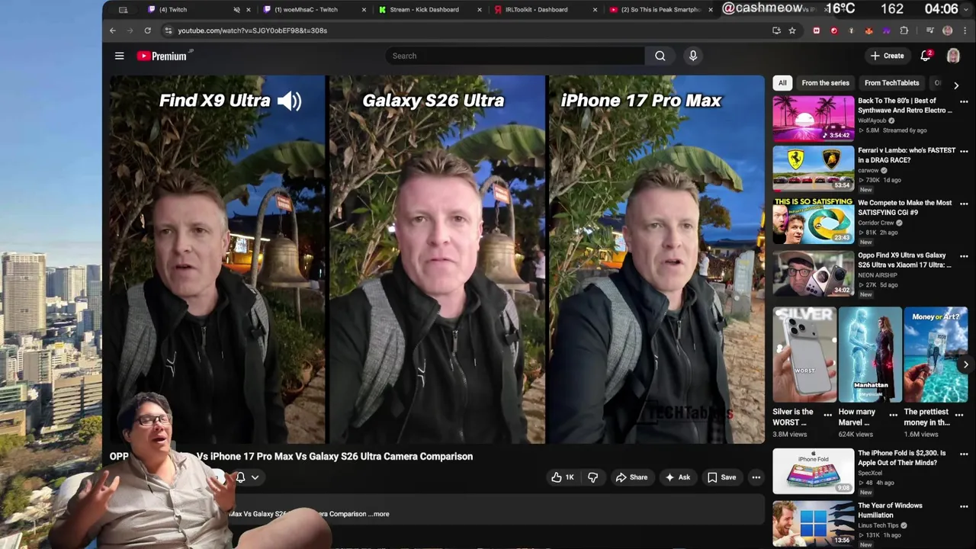Click the browser address bar URL
Screen dimensions: 976x549
pyautogui.click(x=252, y=30)
